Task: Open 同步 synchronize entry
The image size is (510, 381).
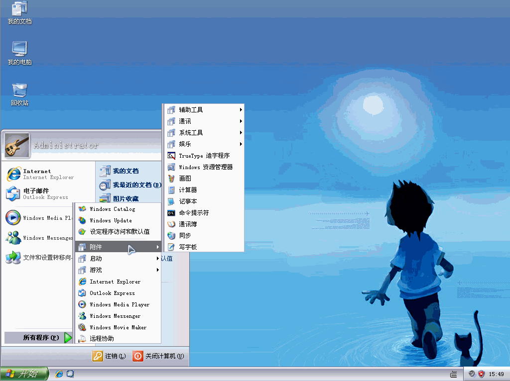Action: pos(204,235)
